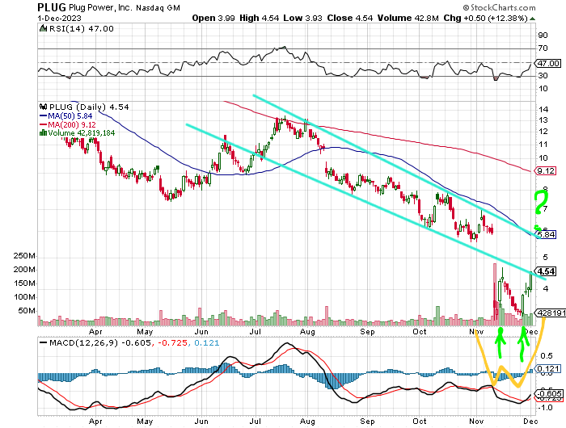
Task: Click the 50M label on the volume axis
Action: [x=27, y=311]
